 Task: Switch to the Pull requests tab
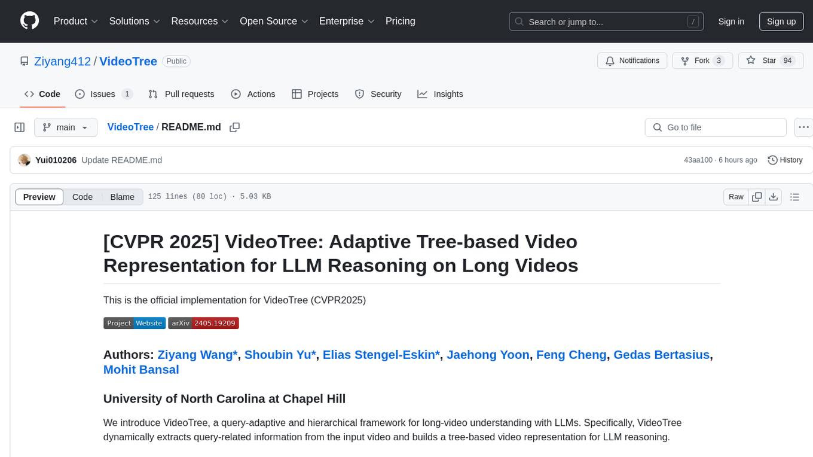pos(181,94)
